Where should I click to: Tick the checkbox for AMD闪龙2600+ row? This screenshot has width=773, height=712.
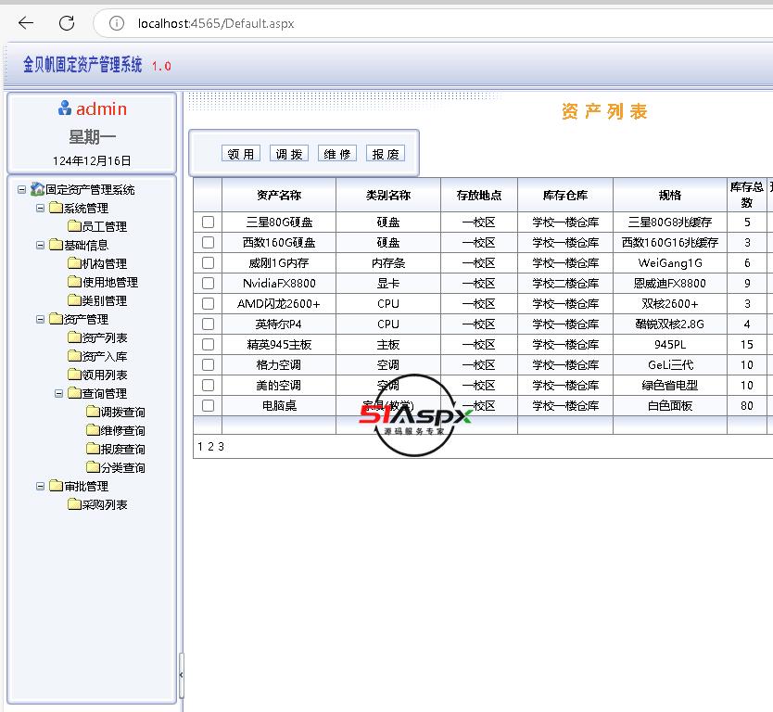208,304
